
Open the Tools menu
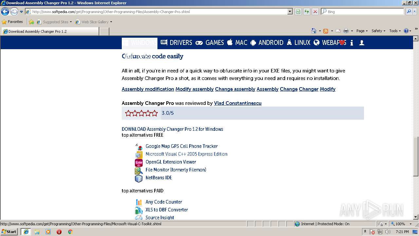(395, 31)
